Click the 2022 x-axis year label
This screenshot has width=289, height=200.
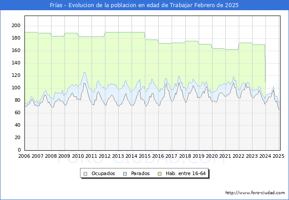239,156
